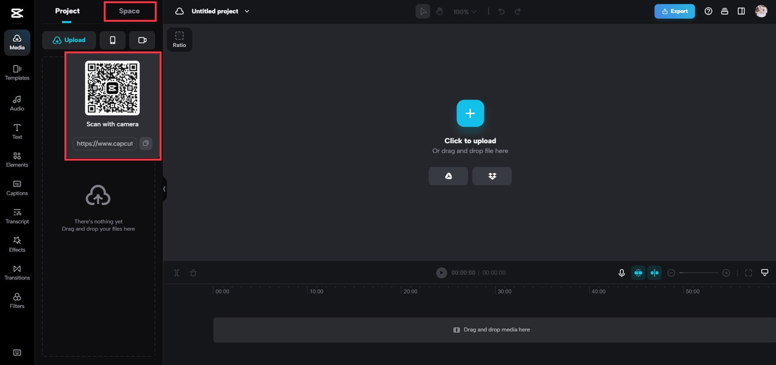Open the user profile avatar
This screenshot has height=365, width=776.
pyautogui.click(x=761, y=12)
